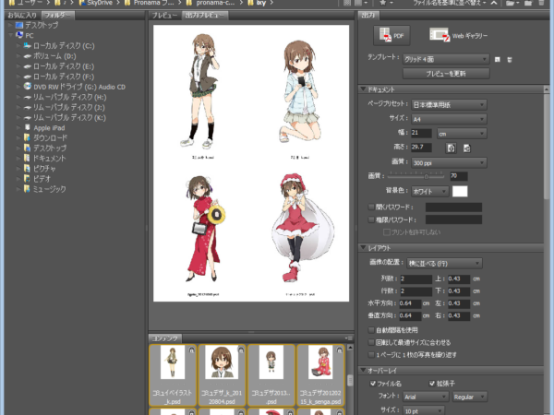This screenshot has width=554, height=415.
Task: Click the lock badge on コミュデザ_k_20120804.psd thumbnail
Action: click(x=241, y=350)
